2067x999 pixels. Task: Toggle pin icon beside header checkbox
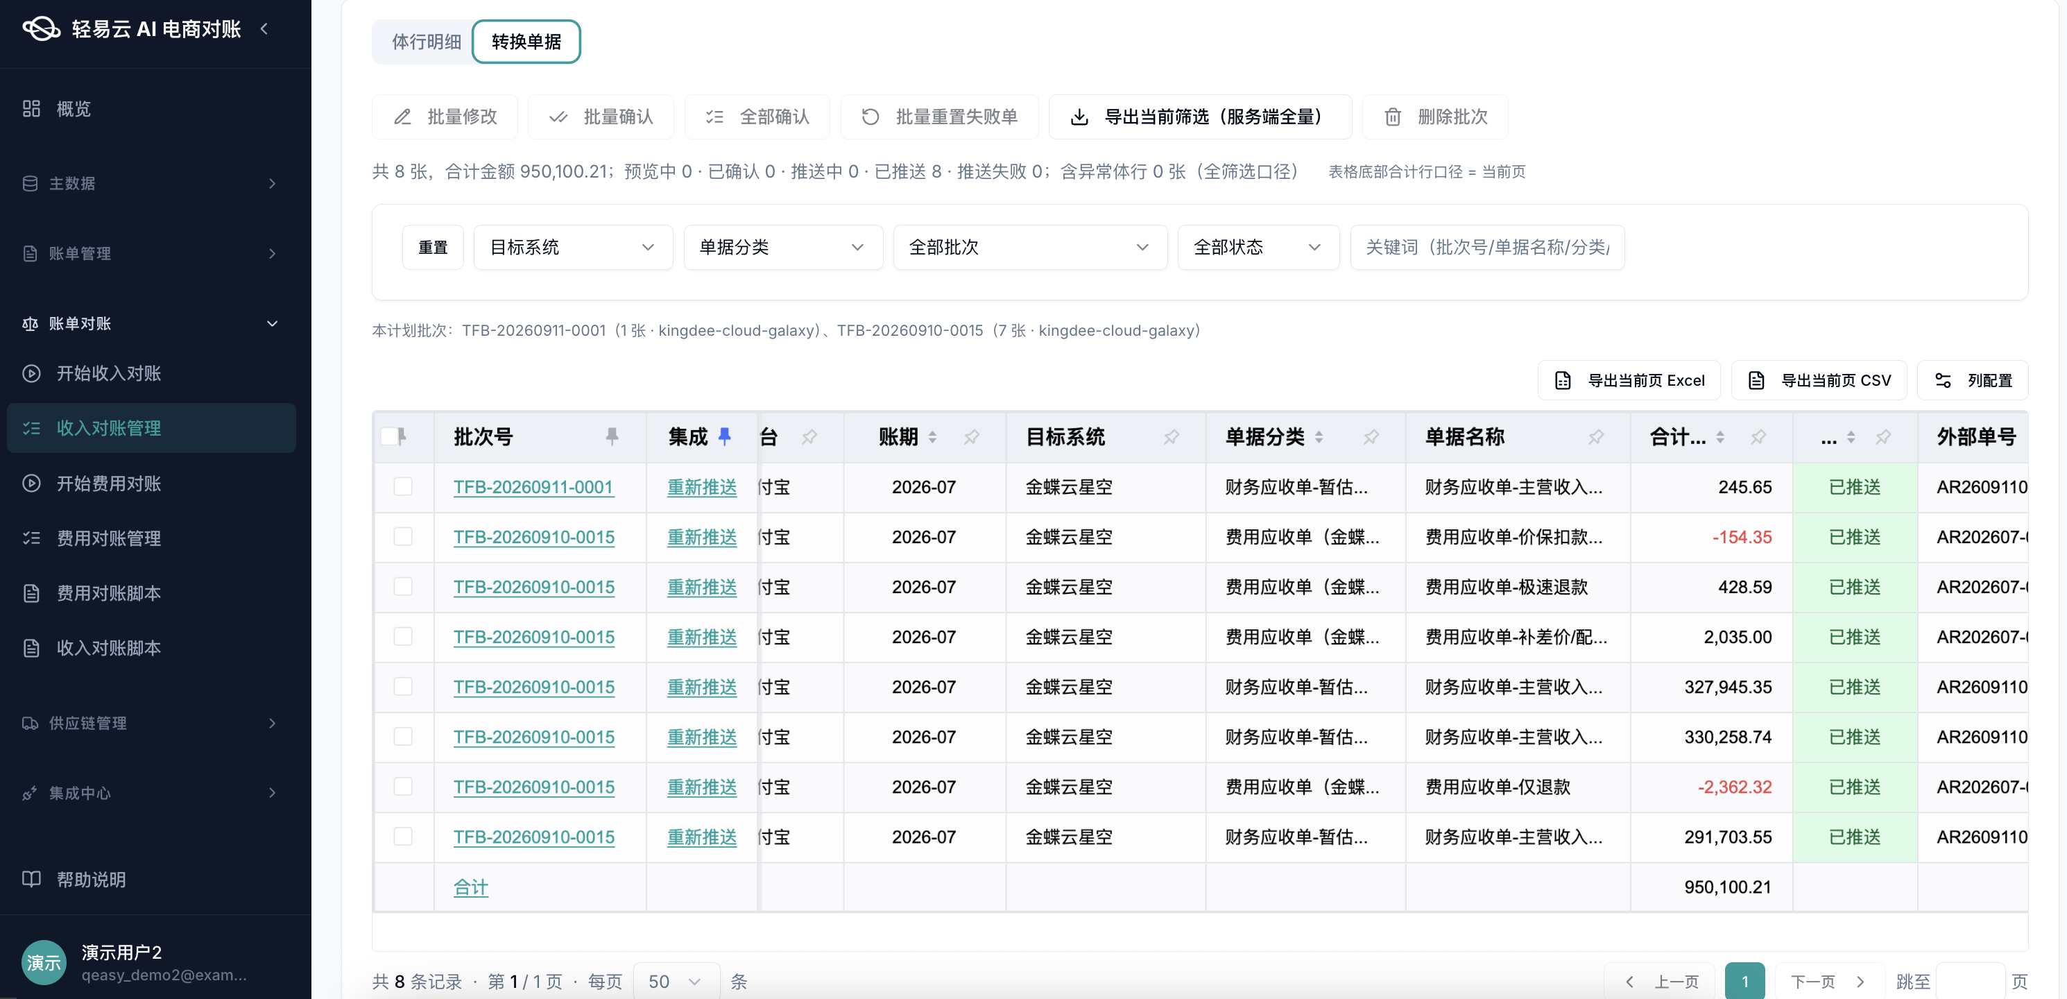point(402,436)
